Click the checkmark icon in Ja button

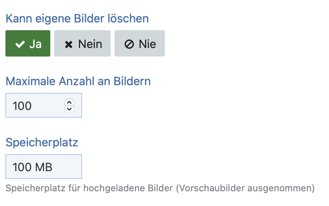click(x=20, y=44)
